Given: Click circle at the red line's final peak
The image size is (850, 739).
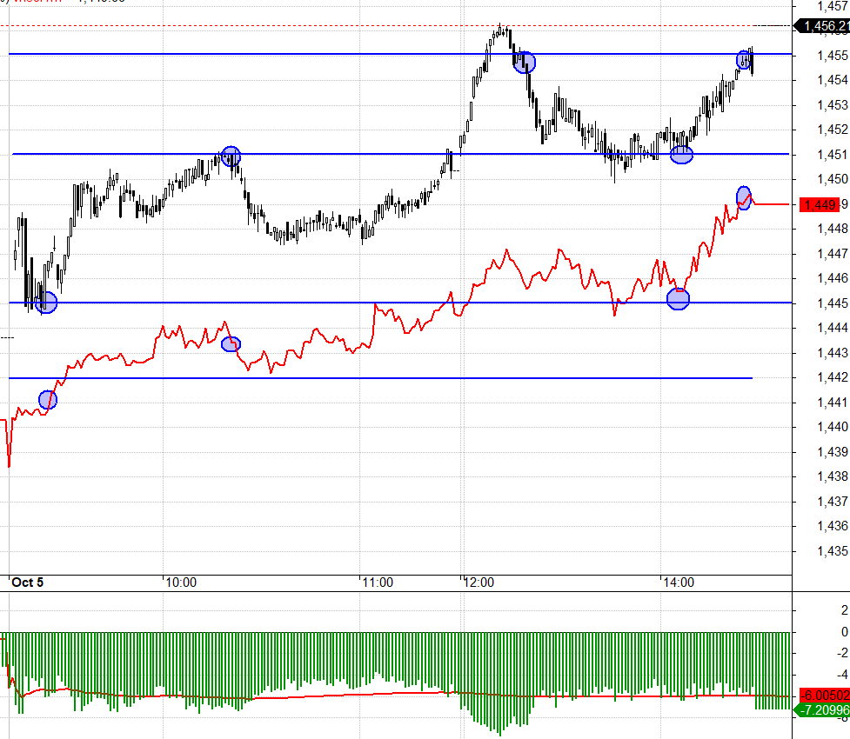Looking at the screenshot, I should pos(744,197).
